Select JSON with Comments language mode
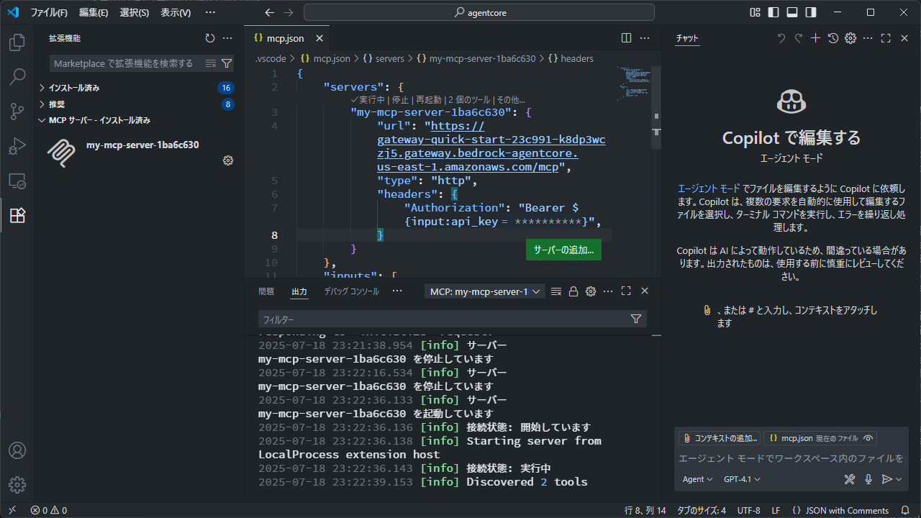The image size is (921, 518). tap(847, 510)
